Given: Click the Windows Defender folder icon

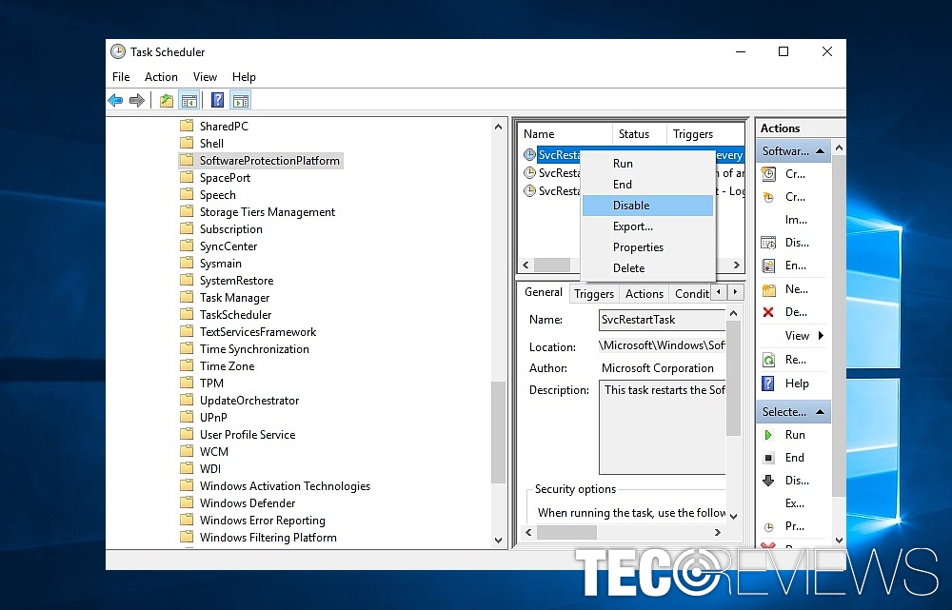Looking at the screenshot, I should (187, 503).
